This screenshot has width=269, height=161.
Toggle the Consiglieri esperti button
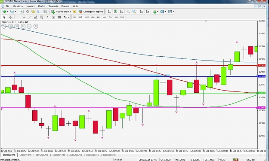pos(91,12)
